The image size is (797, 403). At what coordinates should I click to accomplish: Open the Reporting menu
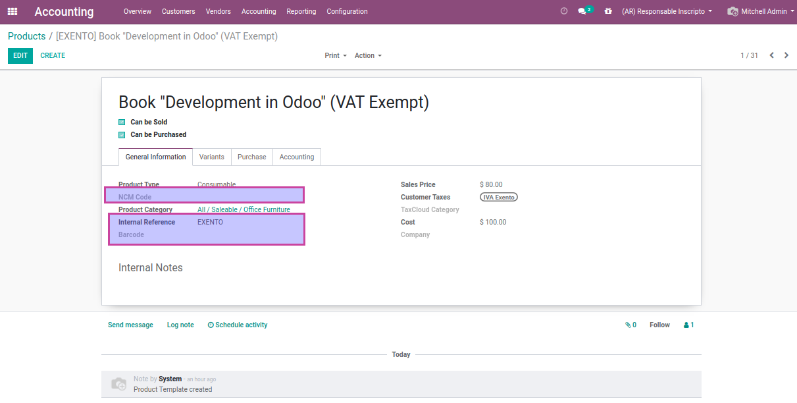[301, 11]
